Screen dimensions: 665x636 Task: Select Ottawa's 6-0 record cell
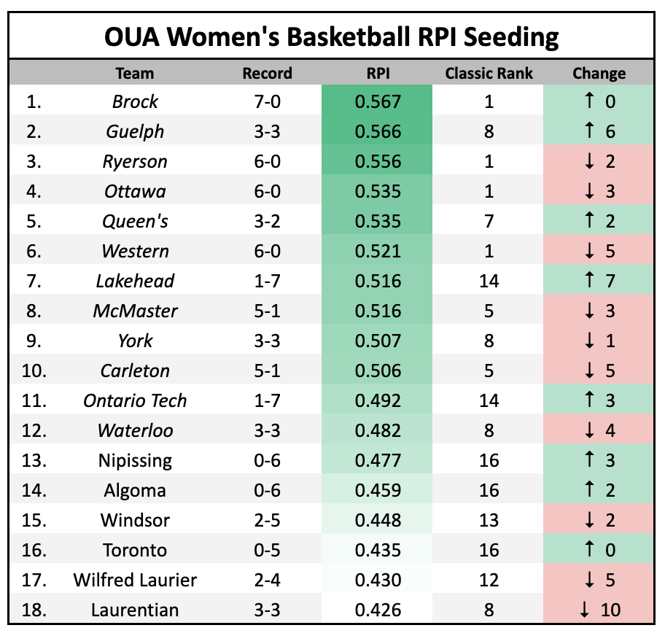(x=267, y=192)
